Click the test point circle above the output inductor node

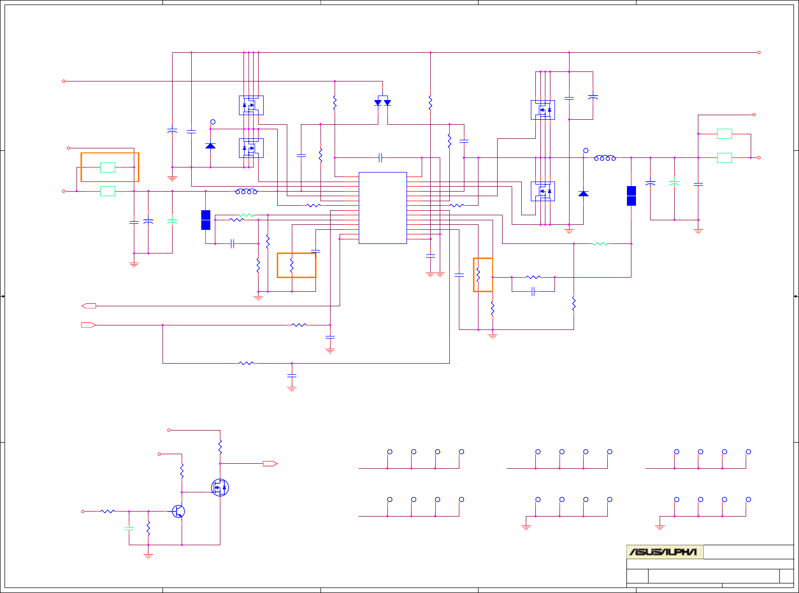pyautogui.click(x=586, y=150)
